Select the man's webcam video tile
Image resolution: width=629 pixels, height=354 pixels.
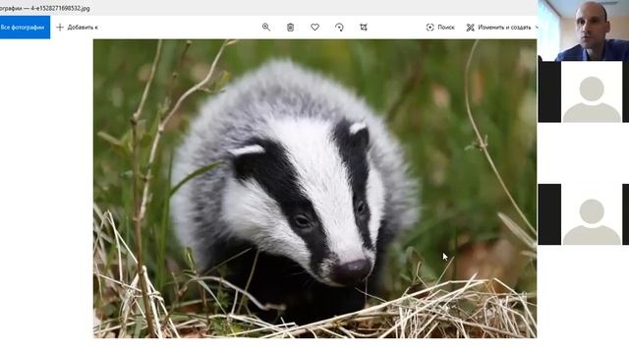(x=583, y=30)
